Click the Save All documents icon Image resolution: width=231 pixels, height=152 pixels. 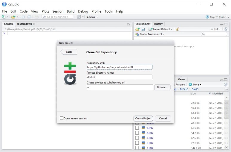pos(29,17)
